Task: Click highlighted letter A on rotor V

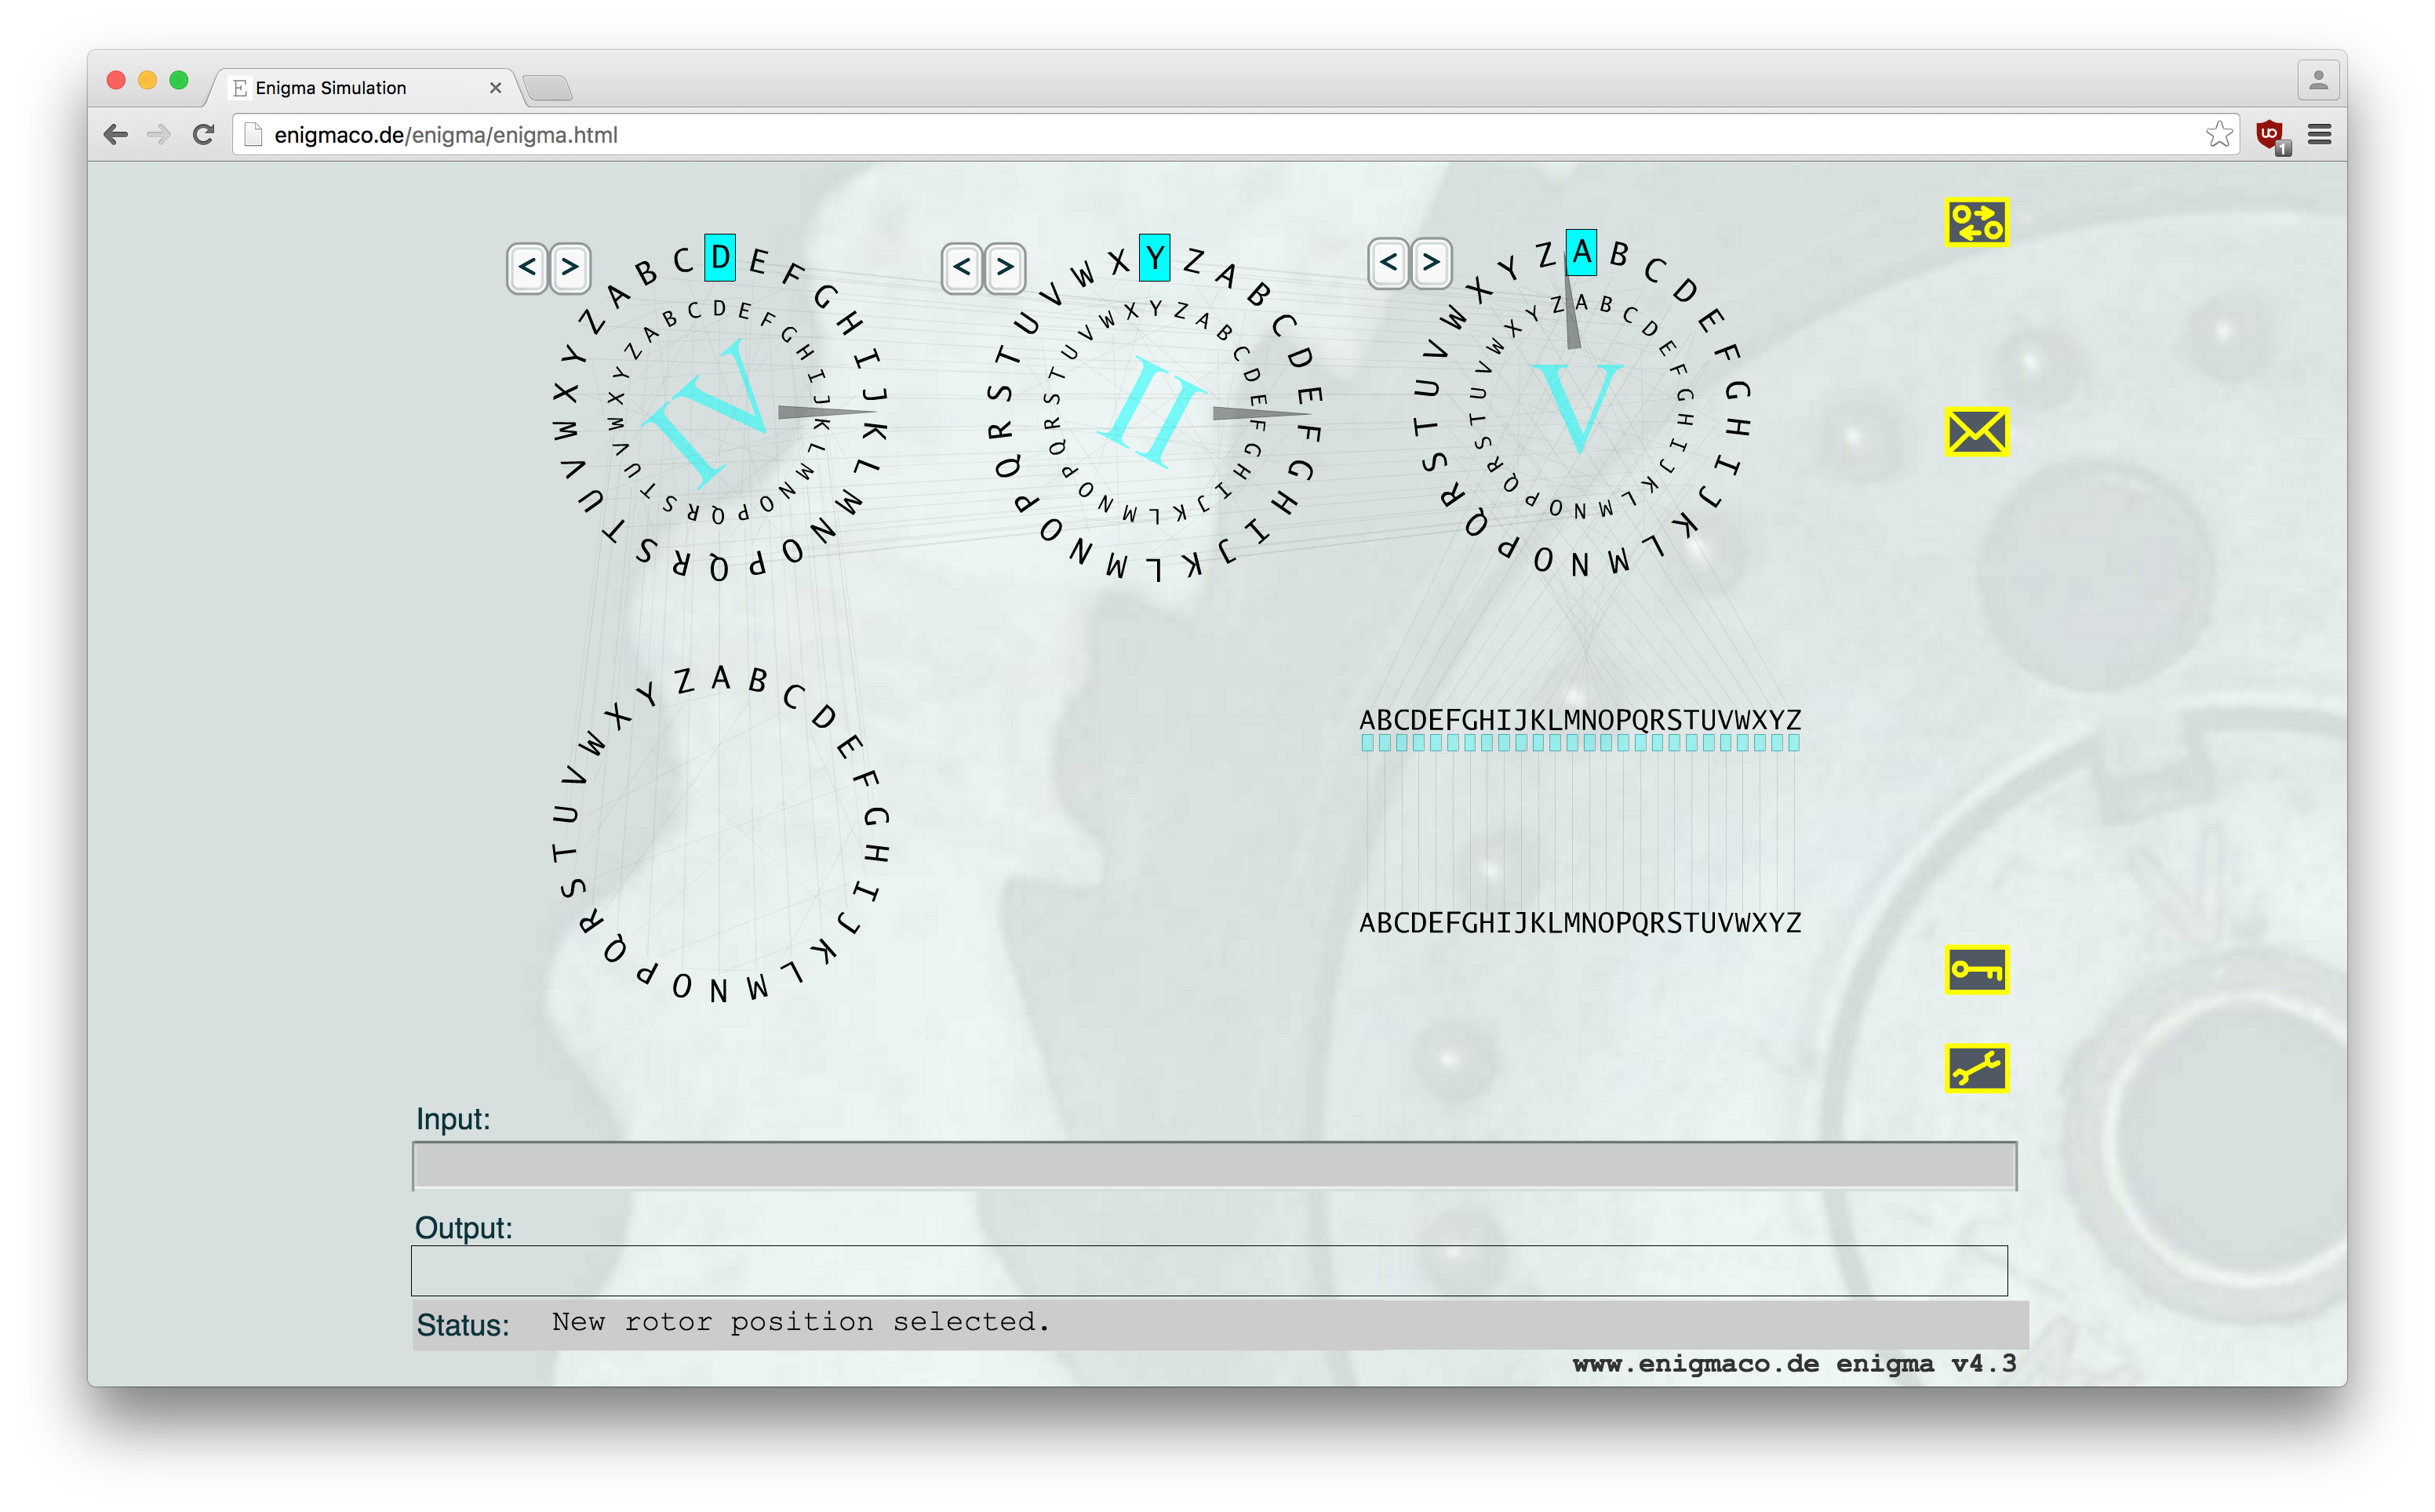Action: [x=1581, y=252]
